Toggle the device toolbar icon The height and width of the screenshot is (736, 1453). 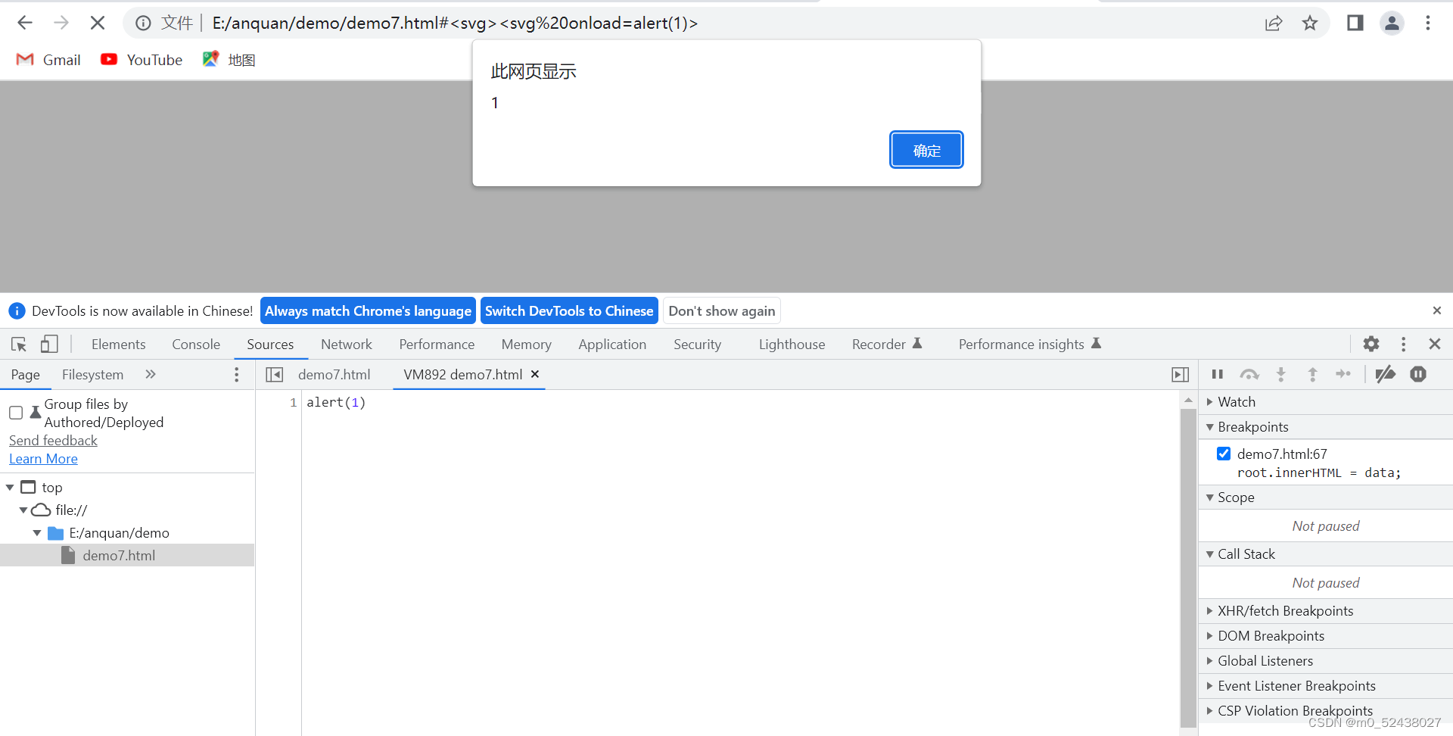click(x=49, y=345)
